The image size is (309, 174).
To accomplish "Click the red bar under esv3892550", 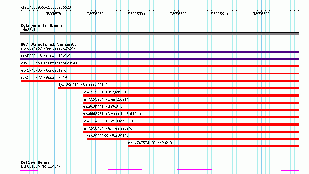I will tap(160, 66).
